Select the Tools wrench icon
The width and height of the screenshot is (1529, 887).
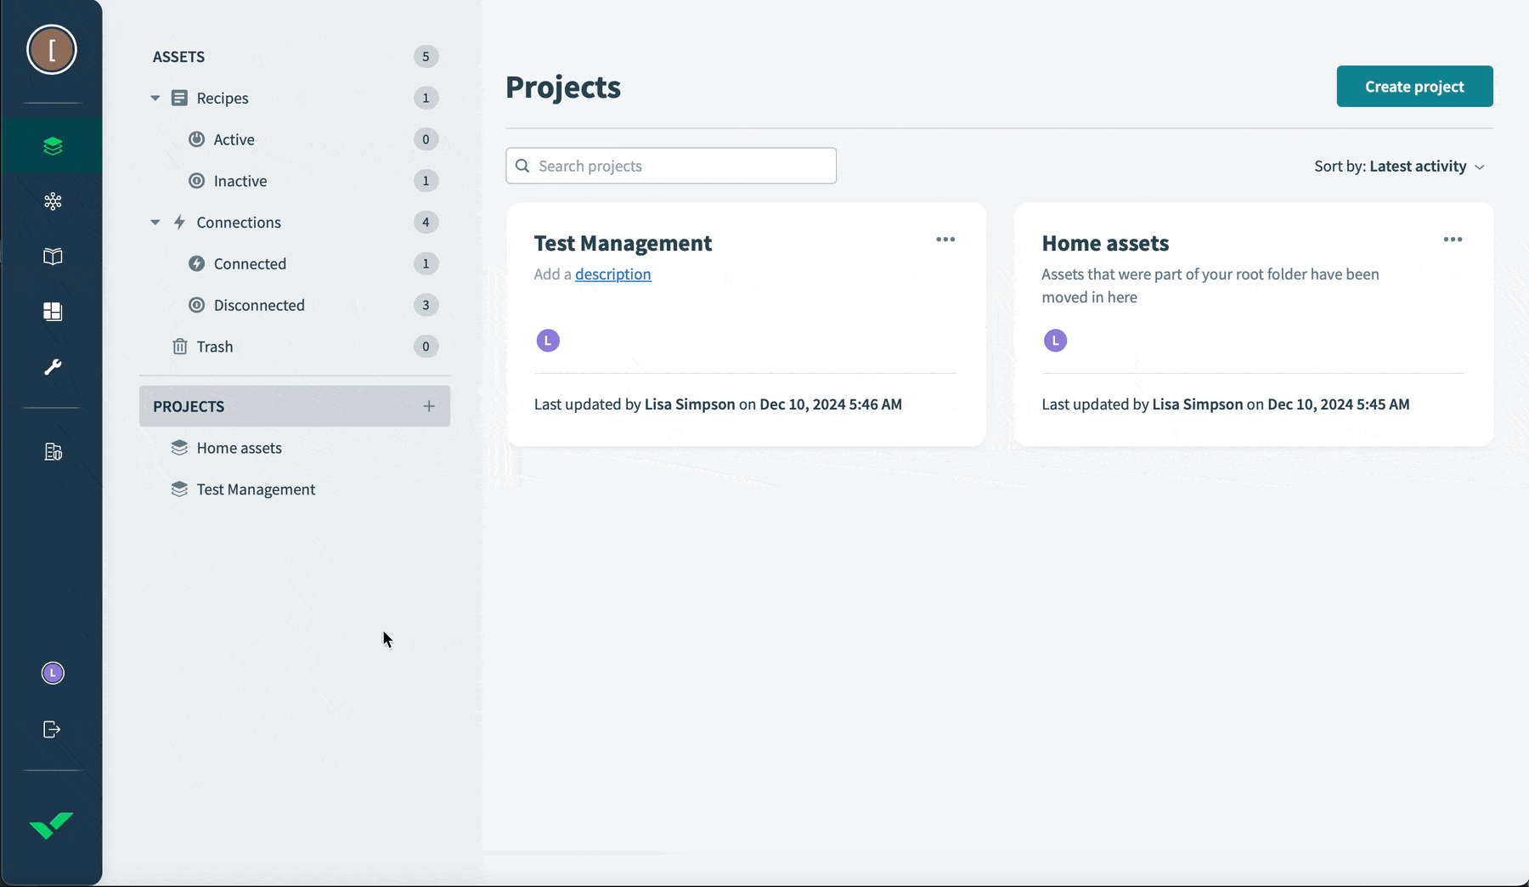pyautogui.click(x=52, y=367)
